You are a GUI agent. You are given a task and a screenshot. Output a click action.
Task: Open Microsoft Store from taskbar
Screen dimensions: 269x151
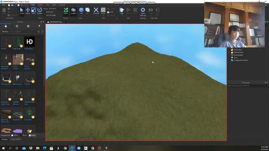(x=51, y=148)
